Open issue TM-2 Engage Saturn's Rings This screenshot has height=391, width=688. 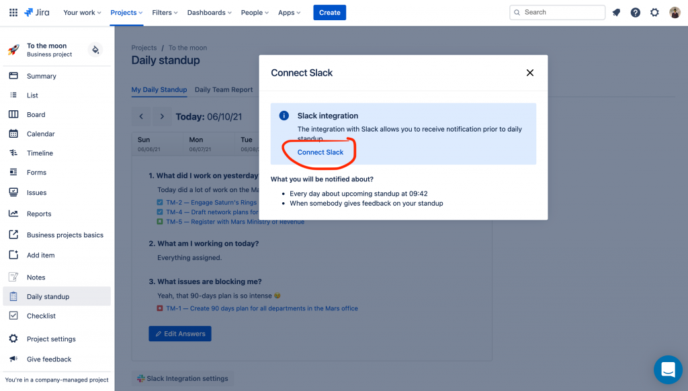click(212, 202)
